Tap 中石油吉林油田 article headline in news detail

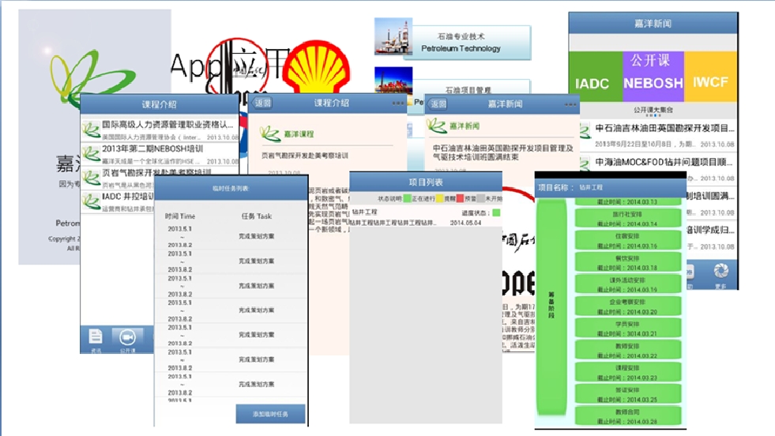[502, 152]
